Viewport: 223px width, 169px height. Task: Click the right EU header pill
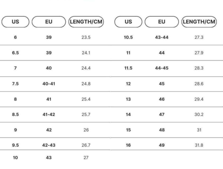click(162, 22)
